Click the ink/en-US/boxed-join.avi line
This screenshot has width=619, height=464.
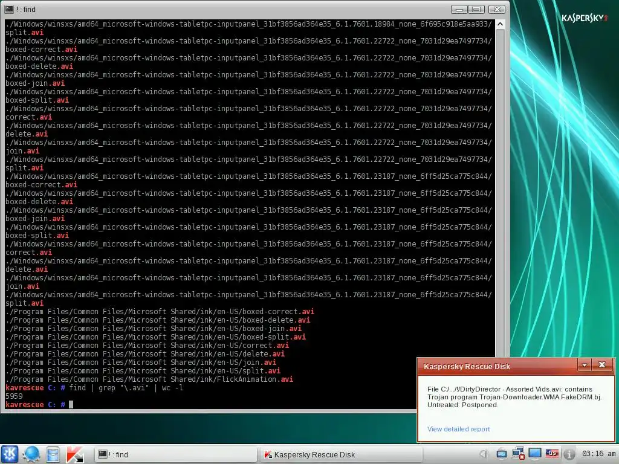154,329
